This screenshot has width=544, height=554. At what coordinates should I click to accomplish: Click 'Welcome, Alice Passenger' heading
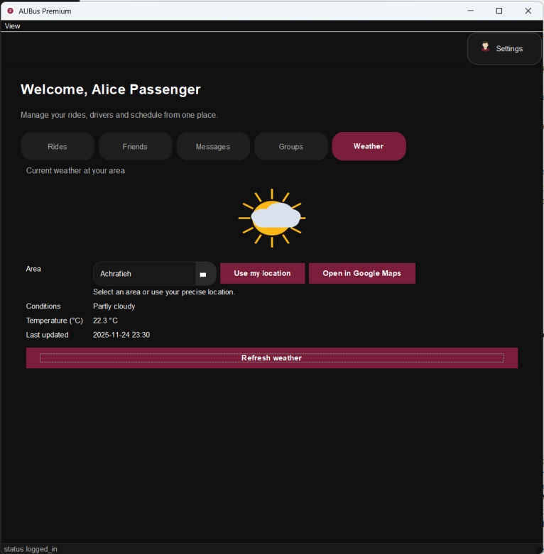click(x=111, y=89)
